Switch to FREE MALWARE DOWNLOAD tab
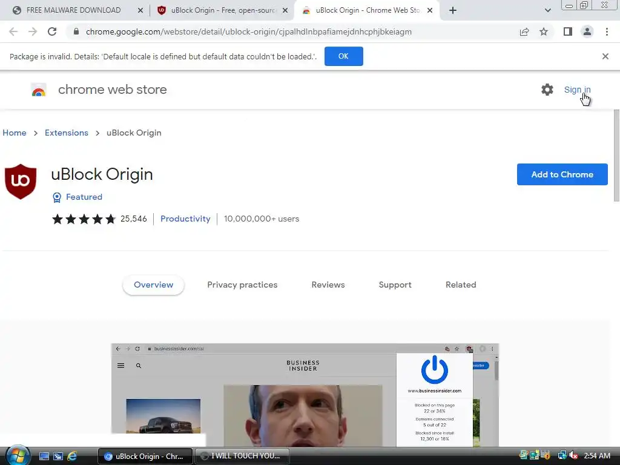 pos(73,10)
